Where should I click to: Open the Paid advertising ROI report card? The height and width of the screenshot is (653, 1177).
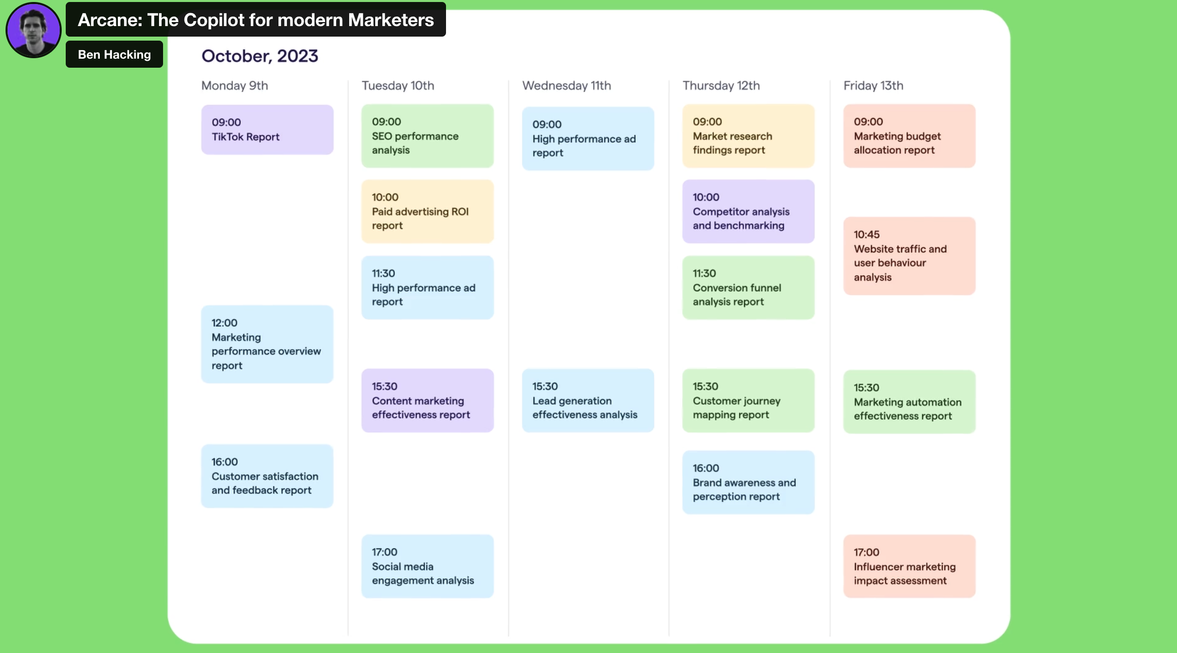tap(427, 211)
